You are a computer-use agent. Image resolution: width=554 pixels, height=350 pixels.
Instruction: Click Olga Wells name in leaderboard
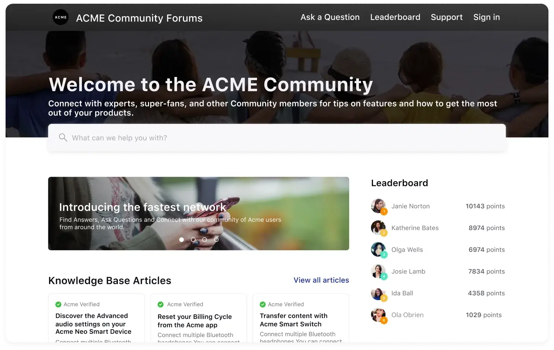coord(407,250)
